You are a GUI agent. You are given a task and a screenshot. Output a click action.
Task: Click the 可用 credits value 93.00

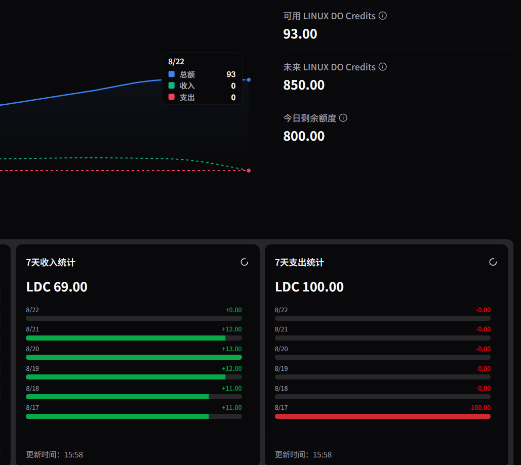click(x=300, y=34)
